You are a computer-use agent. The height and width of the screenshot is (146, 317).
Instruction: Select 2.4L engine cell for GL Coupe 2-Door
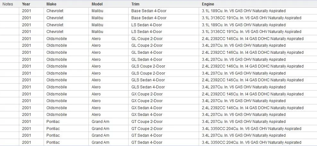(253, 38)
